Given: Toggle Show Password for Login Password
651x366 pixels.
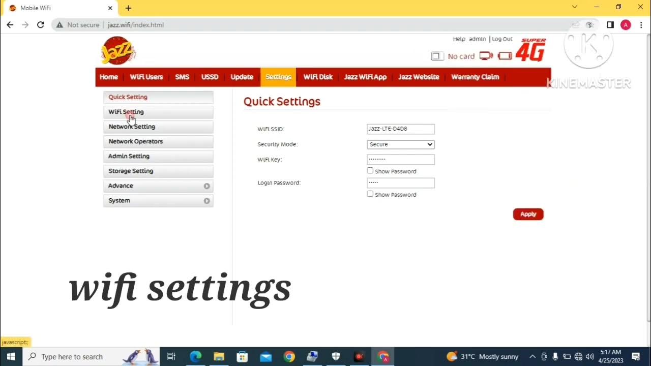Looking at the screenshot, I should tap(370, 194).
